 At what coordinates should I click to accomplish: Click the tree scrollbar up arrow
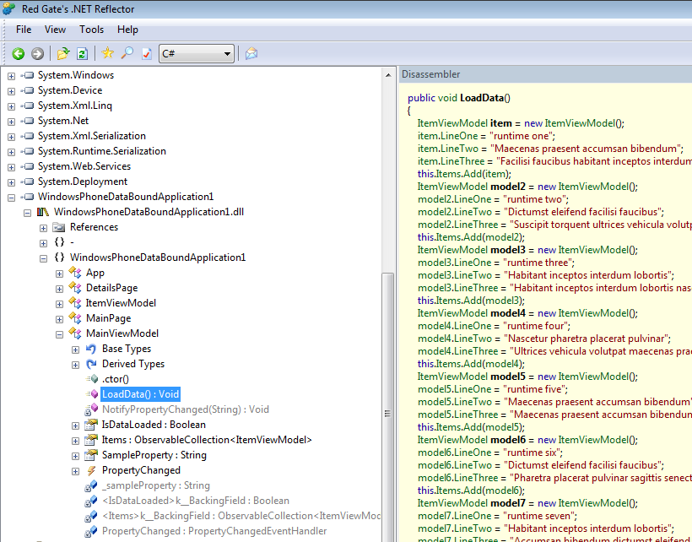tap(388, 75)
